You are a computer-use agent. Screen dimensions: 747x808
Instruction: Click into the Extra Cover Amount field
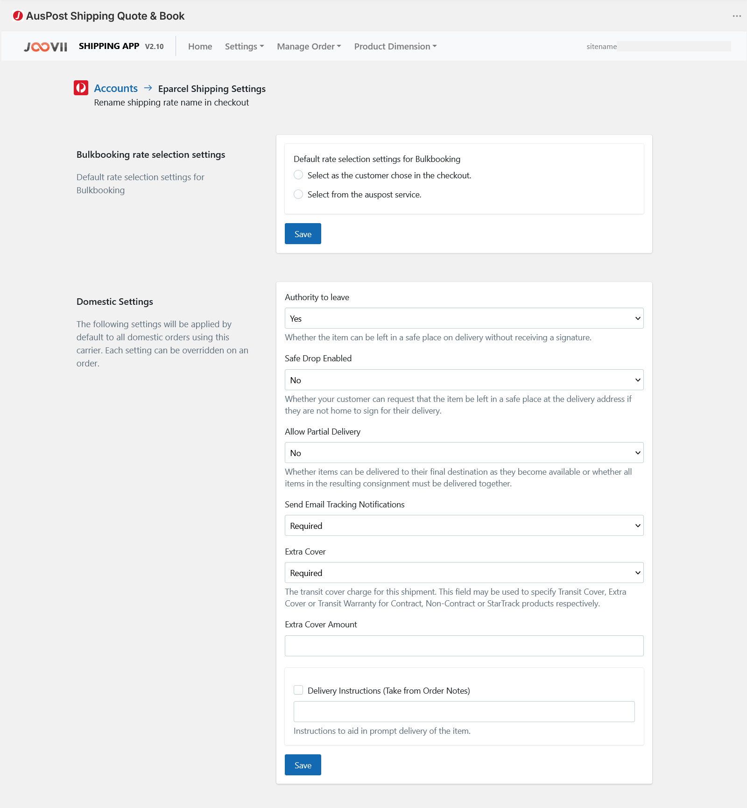click(x=464, y=646)
